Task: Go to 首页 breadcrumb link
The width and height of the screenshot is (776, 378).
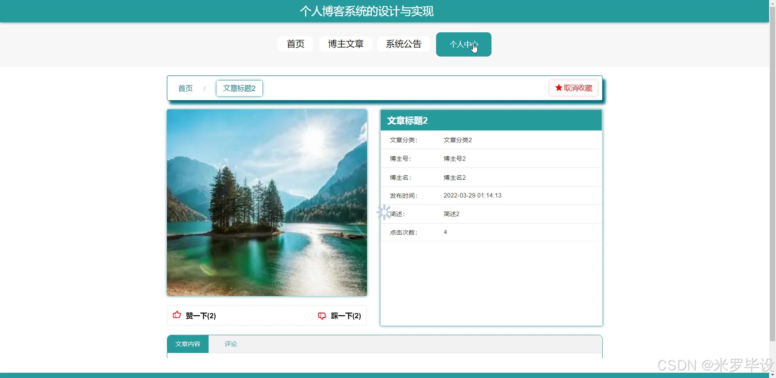Action: [x=186, y=88]
